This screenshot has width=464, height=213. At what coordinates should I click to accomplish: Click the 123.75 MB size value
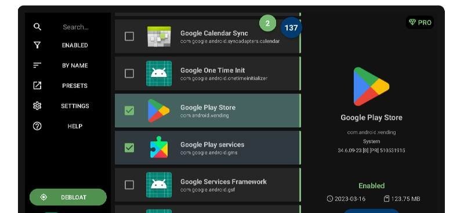point(405,199)
